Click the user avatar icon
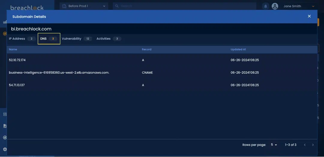Viewport: 324px width, 157px height. click(275, 6)
